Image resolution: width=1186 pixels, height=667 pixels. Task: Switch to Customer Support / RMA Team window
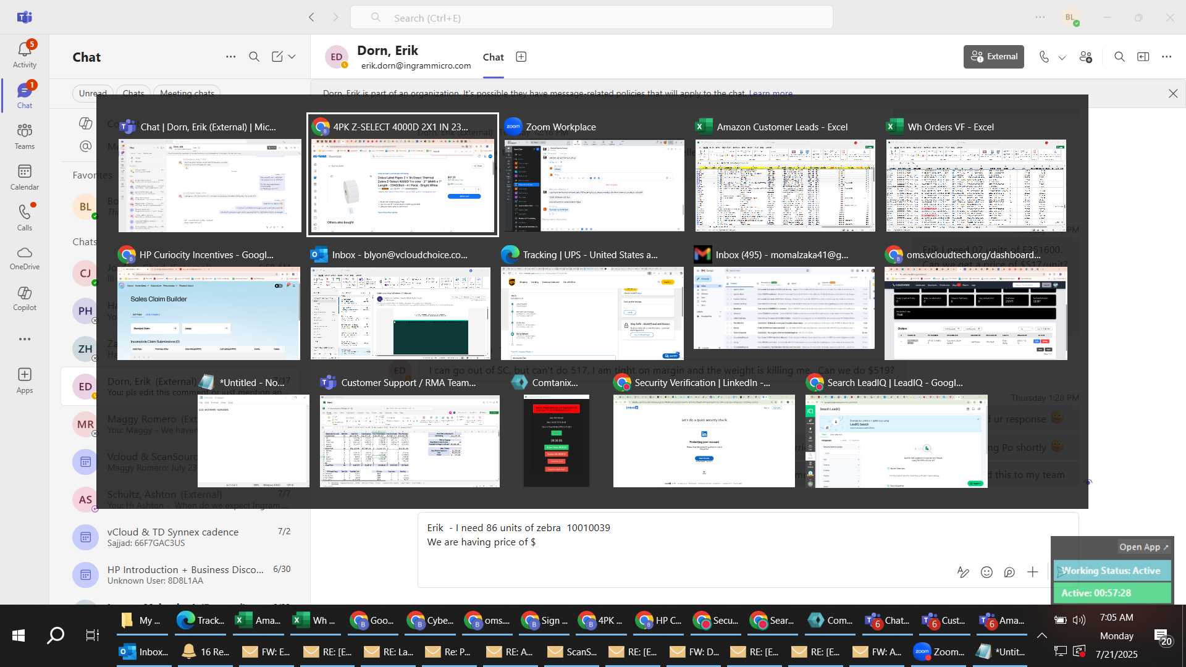coord(410,432)
